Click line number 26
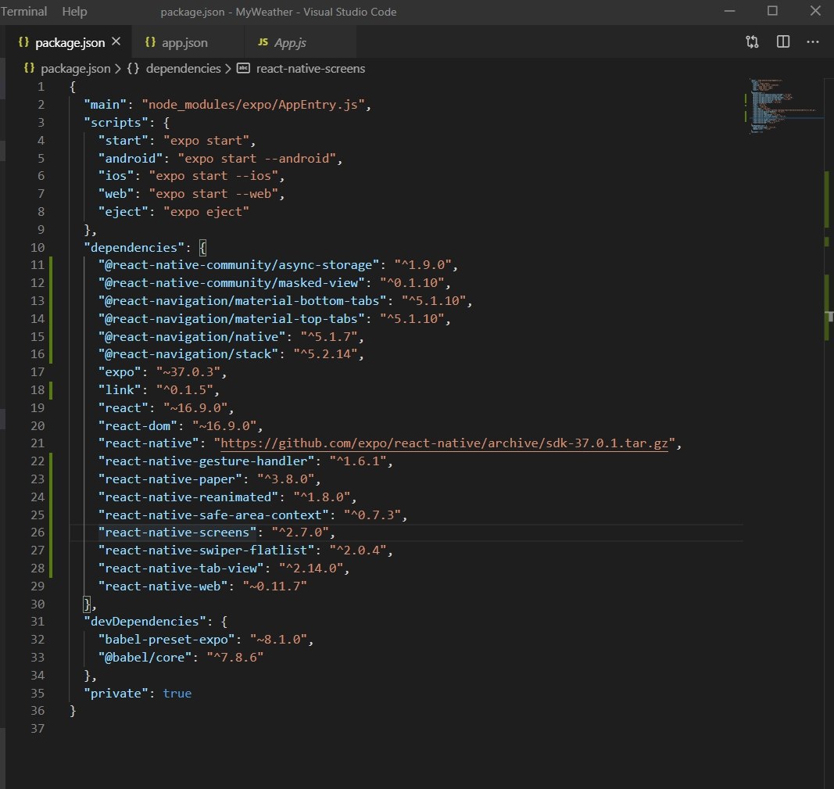834x789 pixels. click(38, 532)
